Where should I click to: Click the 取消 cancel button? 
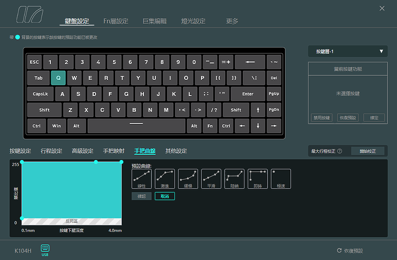(x=165, y=196)
